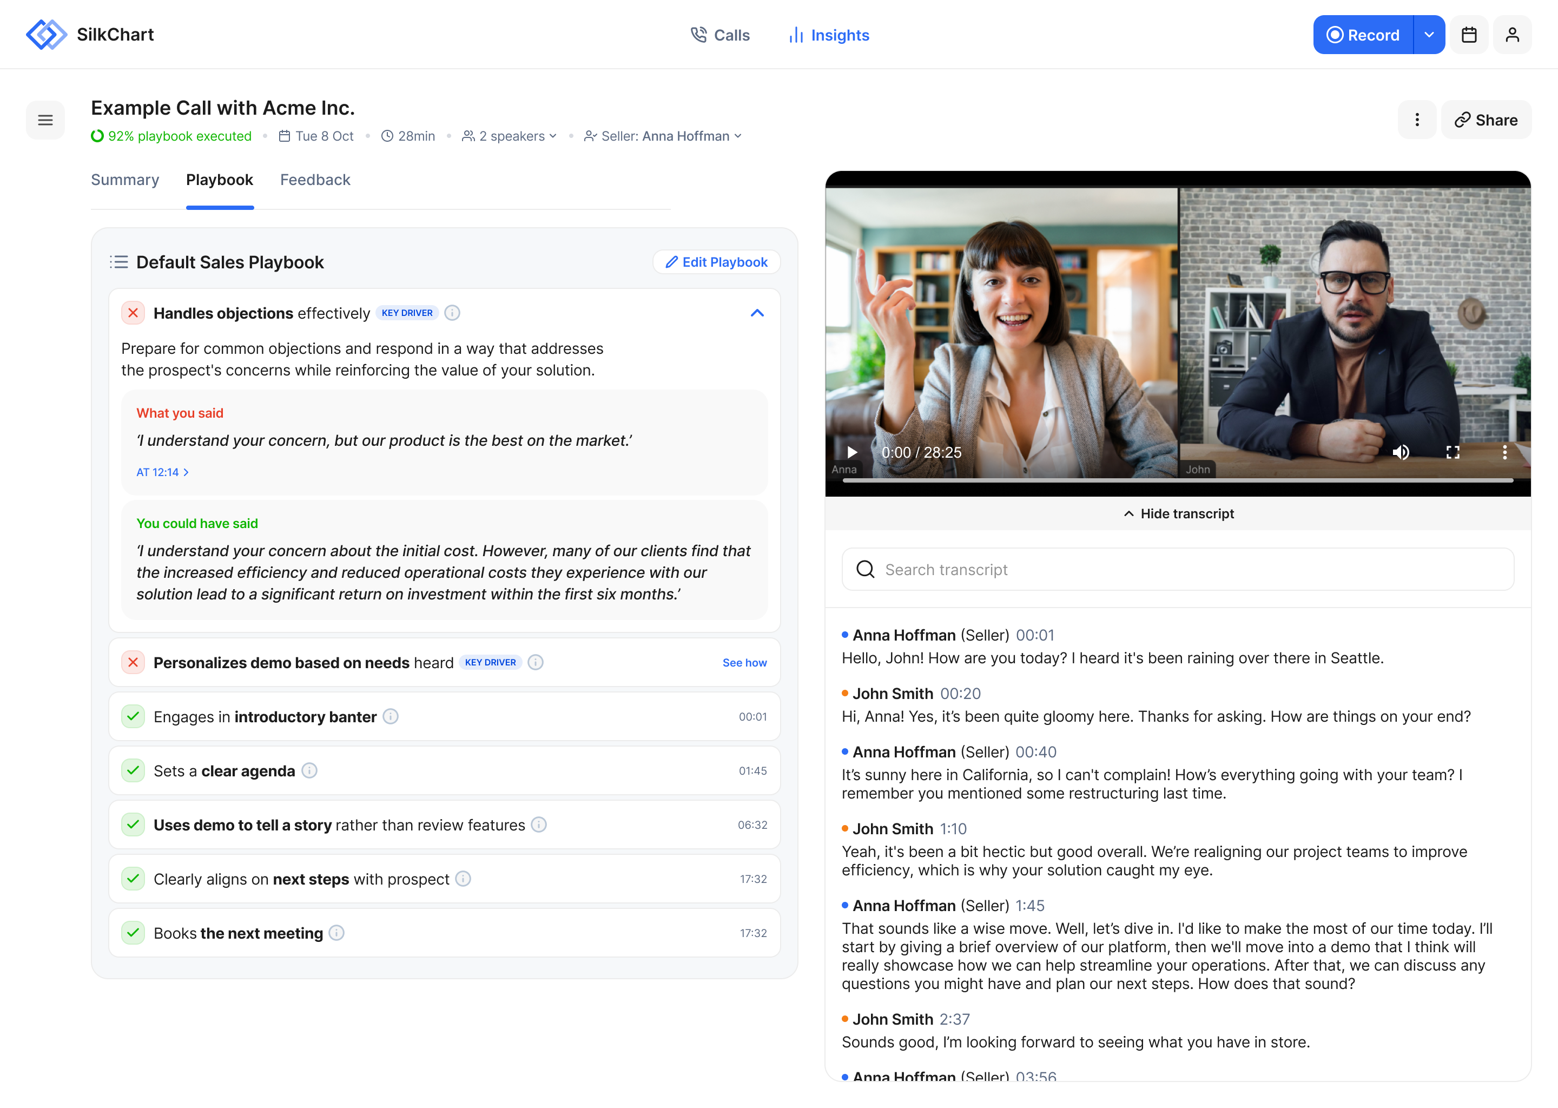This screenshot has width=1558, height=1108.
Task: Switch to the Summary tab
Action: point(125,180)
